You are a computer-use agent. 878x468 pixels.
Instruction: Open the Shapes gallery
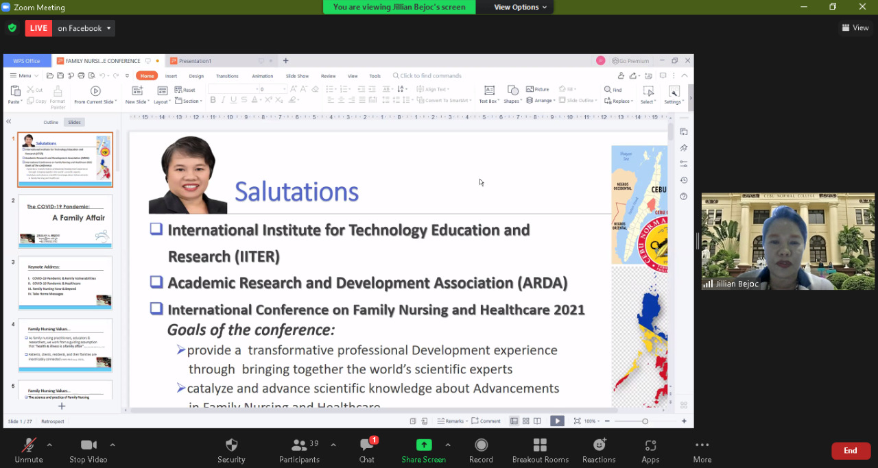coord(512,95)
